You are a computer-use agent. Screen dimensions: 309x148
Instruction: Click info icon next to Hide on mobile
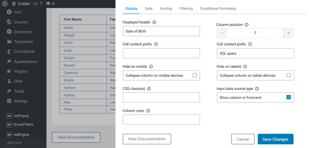(x=151, y=67)
